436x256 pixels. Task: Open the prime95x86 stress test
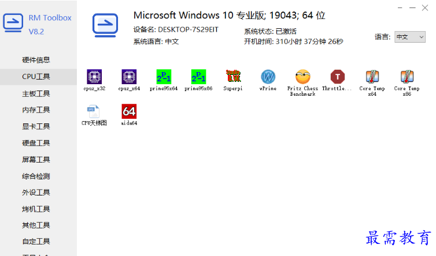198,80
